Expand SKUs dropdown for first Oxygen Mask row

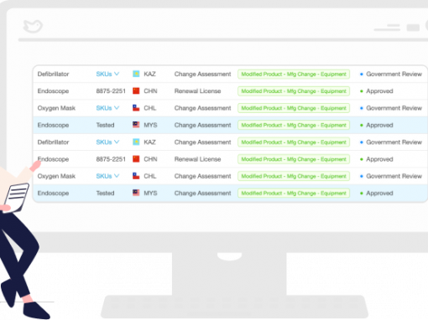[107, 108]
